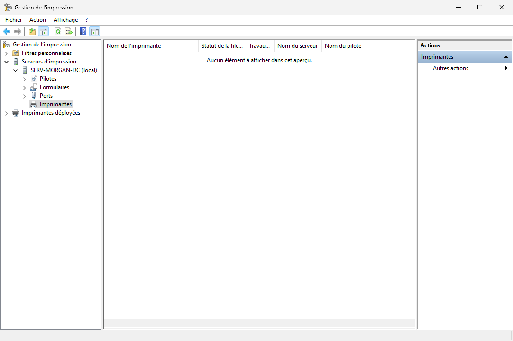Toggle the console tree pane visibility button

44,32
